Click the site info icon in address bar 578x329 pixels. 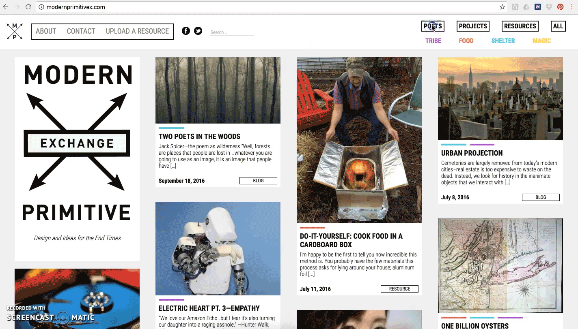(x=41, y=7)
